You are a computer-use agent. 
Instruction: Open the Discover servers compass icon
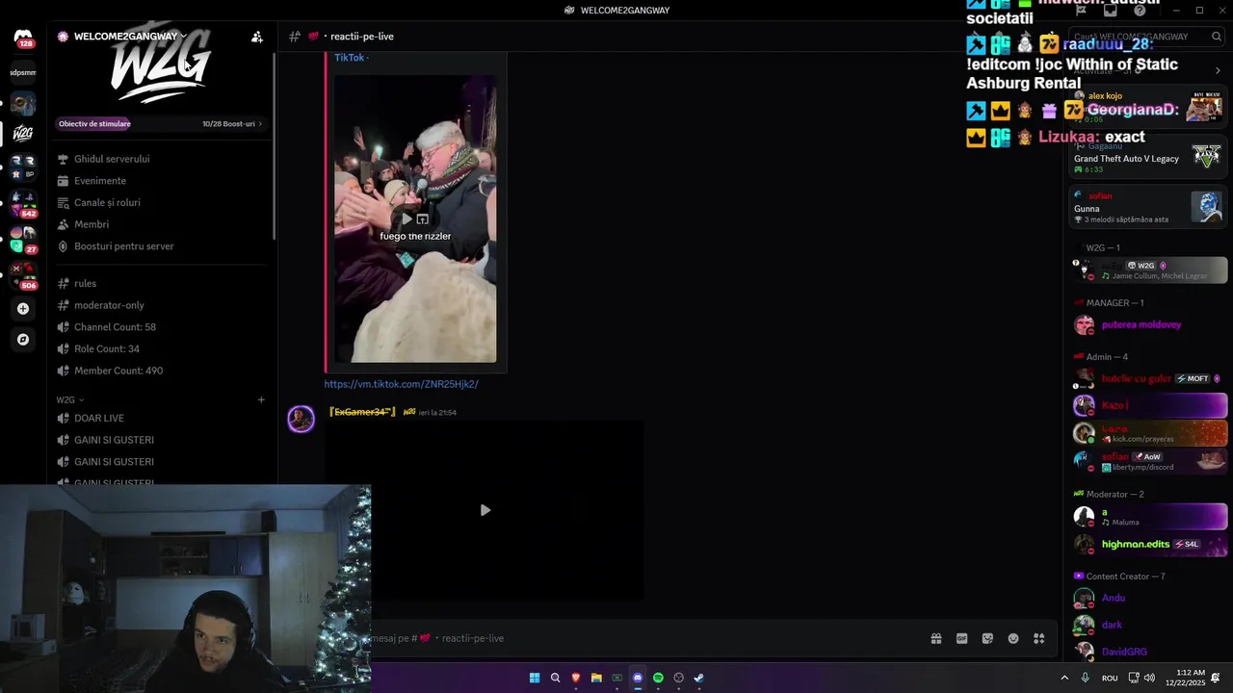(x=23, y=340)
